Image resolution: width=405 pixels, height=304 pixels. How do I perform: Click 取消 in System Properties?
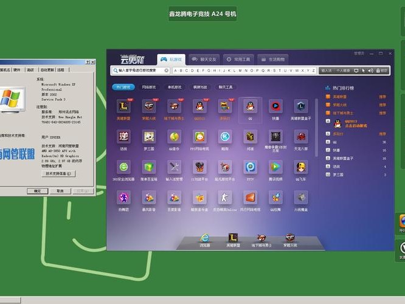click(x=60, y=191)
